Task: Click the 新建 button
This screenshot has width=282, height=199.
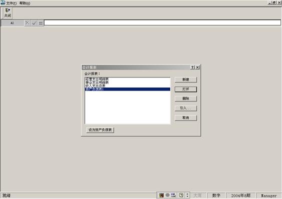Action: (186, 79)
